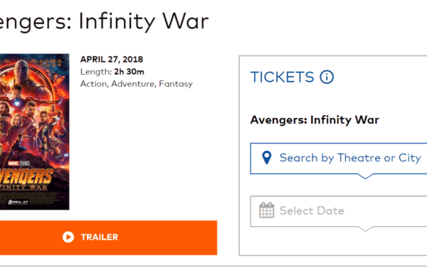Open the Avengers movie poster thumbnail
Screen dimensions: 427x273
pos(35,132)
